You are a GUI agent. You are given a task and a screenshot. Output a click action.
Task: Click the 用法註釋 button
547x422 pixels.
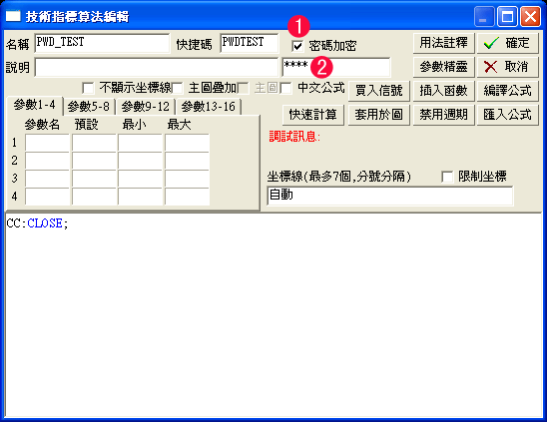click(x=443, y=43)
